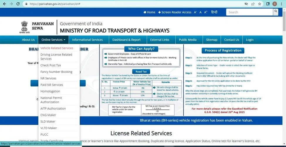Open Screen Reader Access link
The height and width of the screenshot is (147, 286).
175,12
